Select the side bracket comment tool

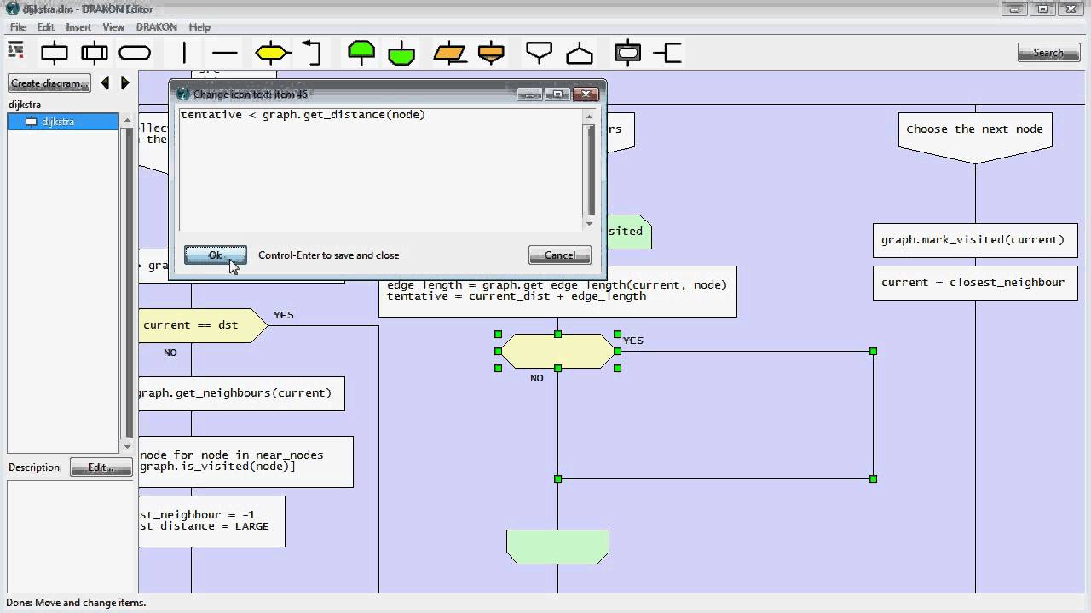point(668,53)
